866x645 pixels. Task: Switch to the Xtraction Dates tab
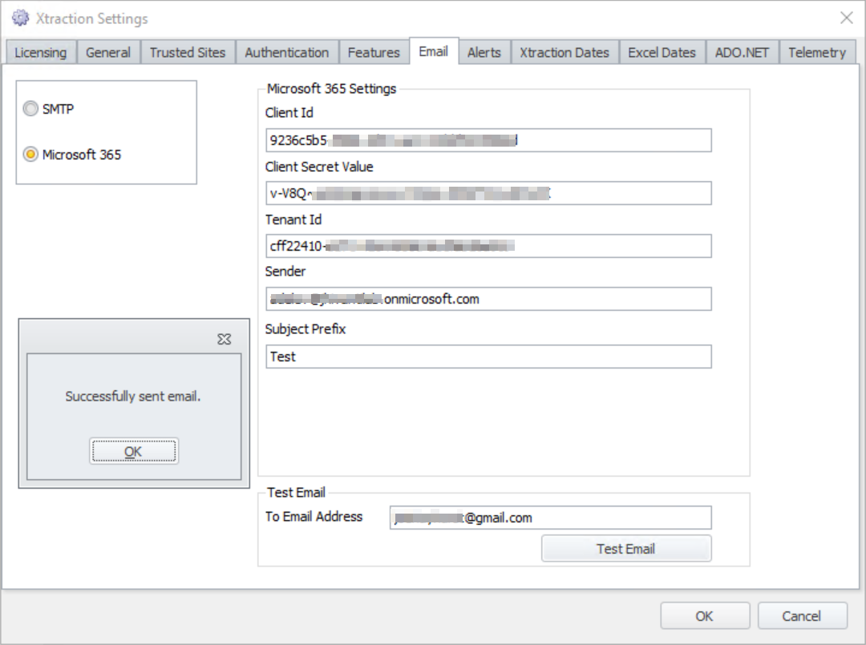tap(565, 52)
